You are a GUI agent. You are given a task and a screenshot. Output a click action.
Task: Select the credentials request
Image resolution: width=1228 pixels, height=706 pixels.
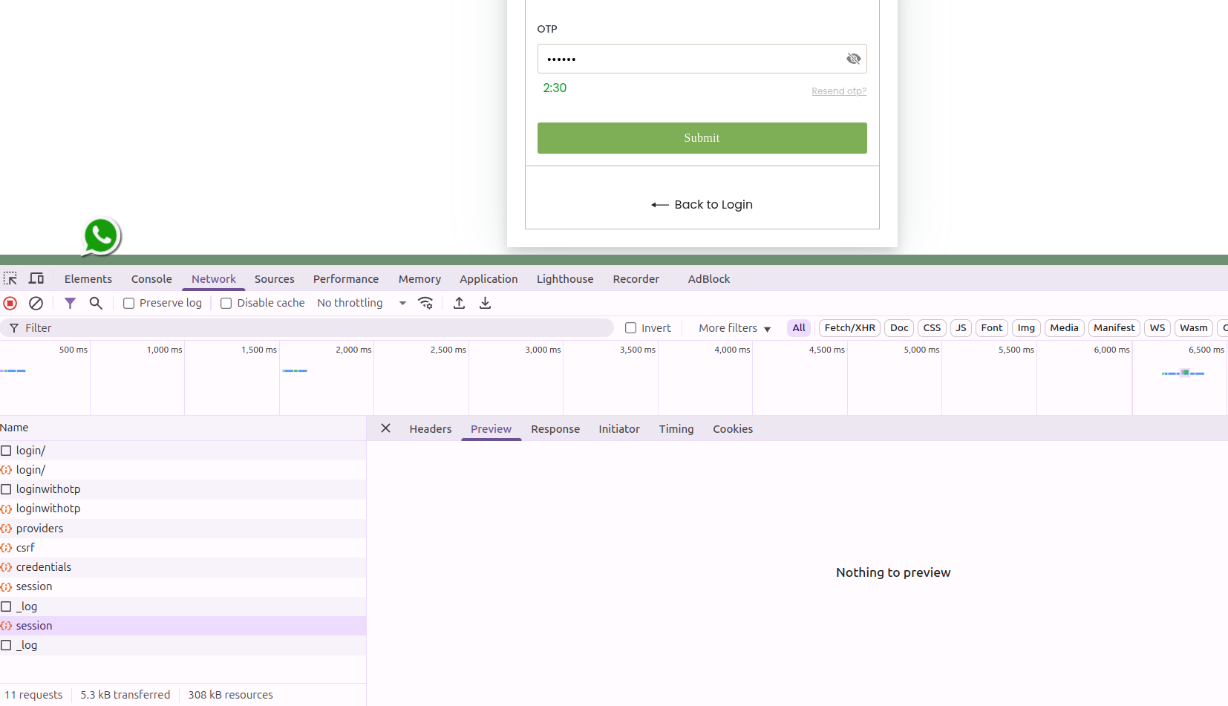click(183, 567)
